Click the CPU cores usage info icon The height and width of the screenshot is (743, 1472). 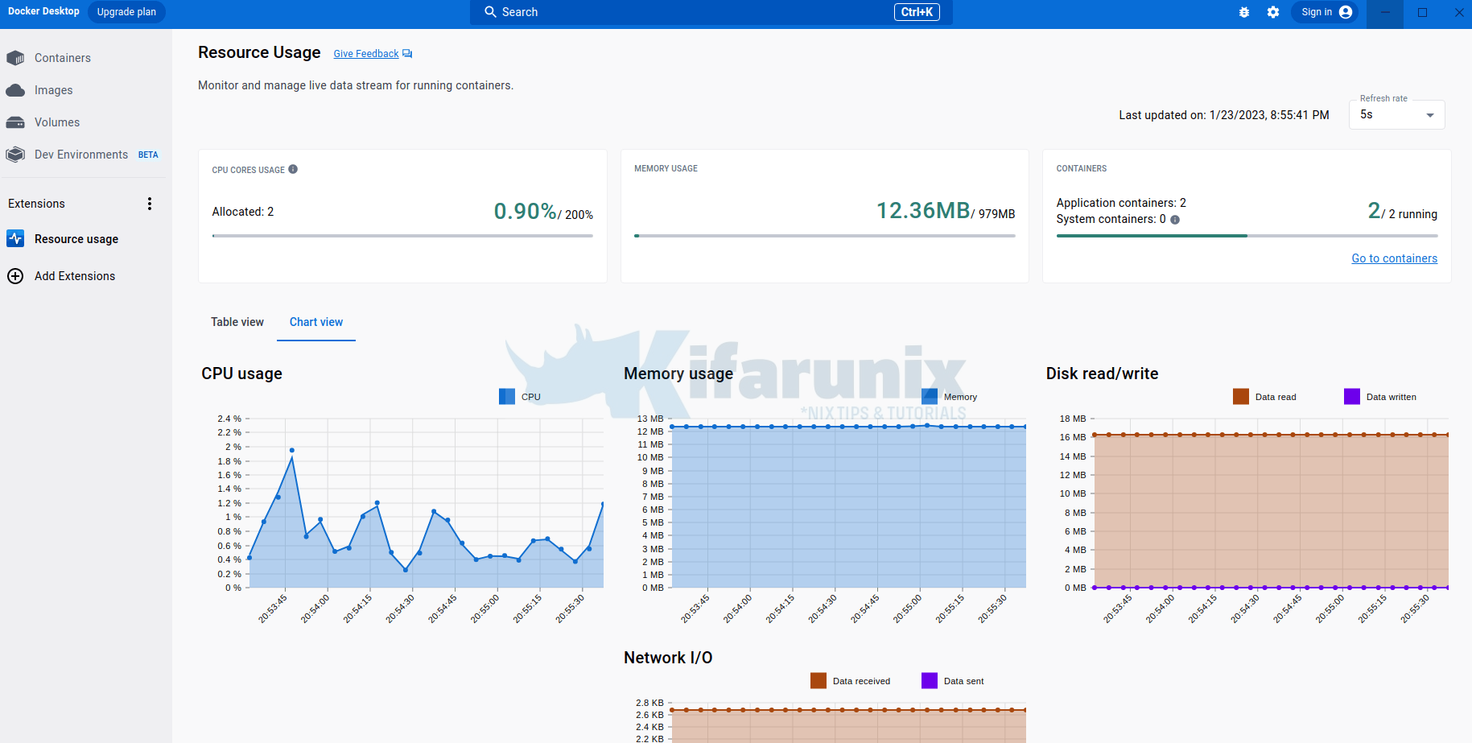click(x=293, y=169)
